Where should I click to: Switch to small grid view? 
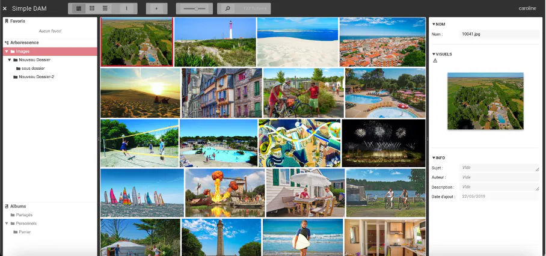pos(92,8)
